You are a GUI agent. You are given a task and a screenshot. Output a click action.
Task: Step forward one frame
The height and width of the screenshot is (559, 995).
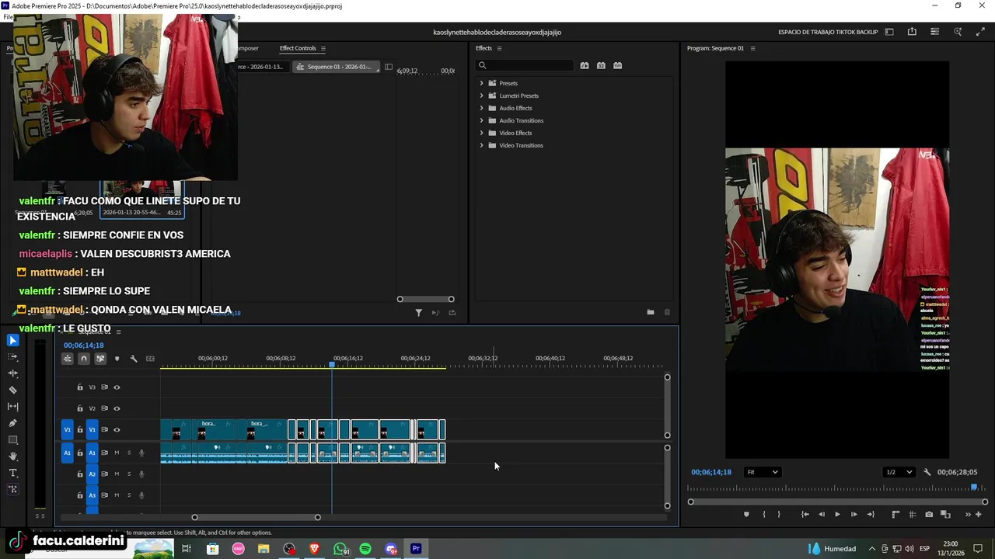(854, 514)
